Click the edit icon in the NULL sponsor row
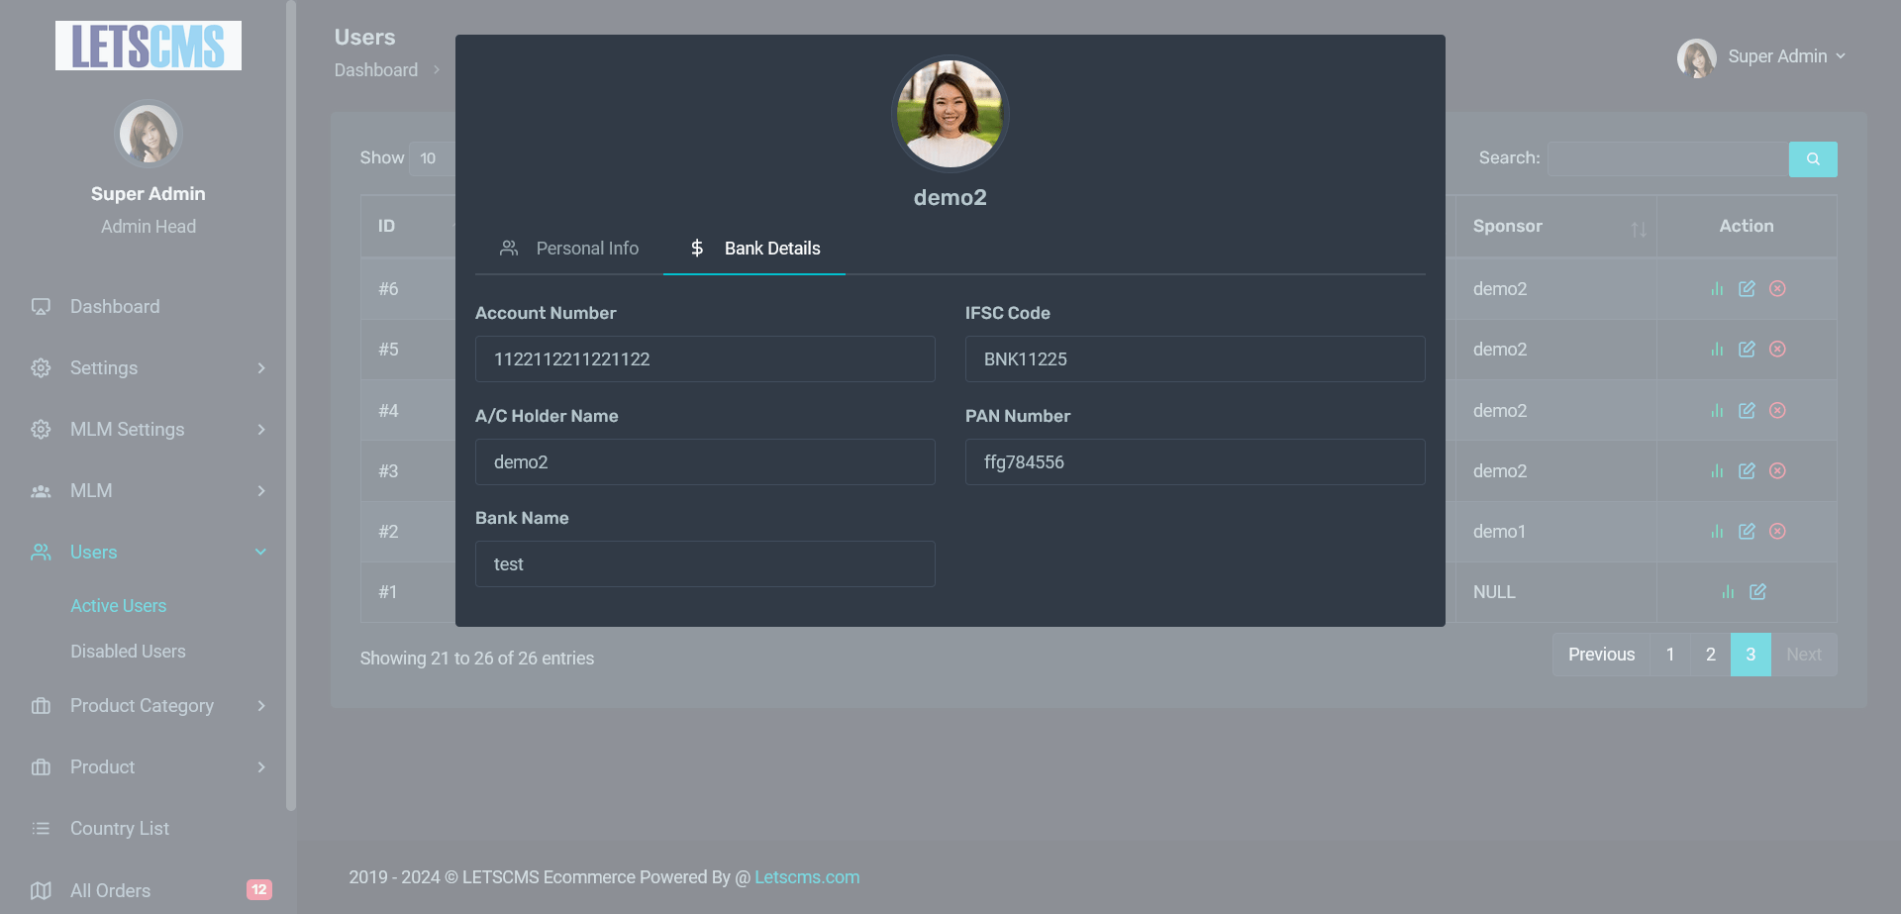 click(1759, 591)
